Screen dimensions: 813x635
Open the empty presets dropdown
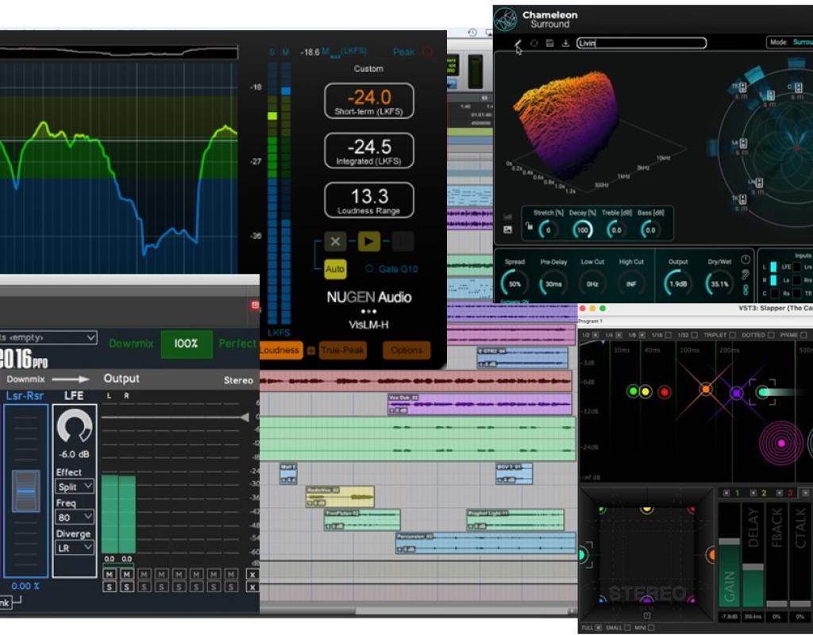48,337
